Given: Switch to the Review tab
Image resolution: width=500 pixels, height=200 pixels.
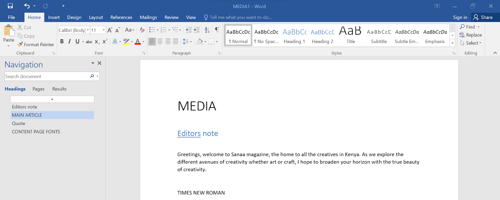Looking at the screenshot, I should [x=172, y=17].
